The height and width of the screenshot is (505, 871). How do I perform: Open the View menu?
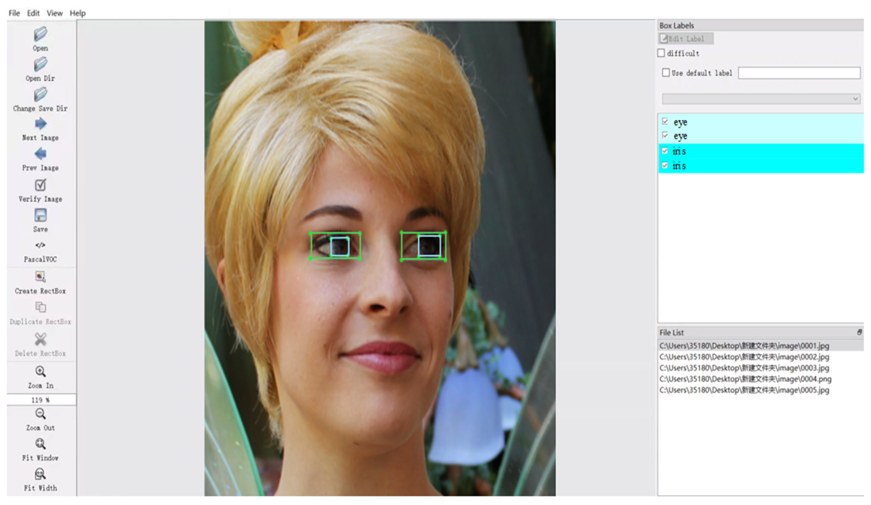tap(55, 13)
